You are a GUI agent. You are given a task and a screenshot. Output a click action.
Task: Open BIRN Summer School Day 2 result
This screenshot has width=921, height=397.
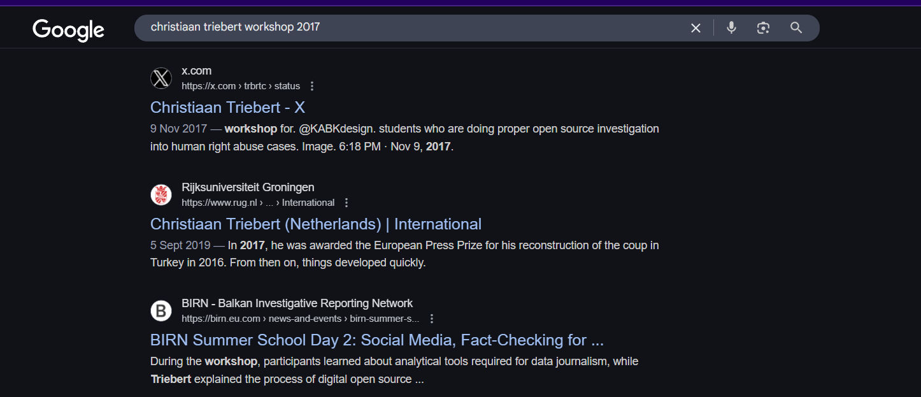pyautogui.click(x=377, y=340)
